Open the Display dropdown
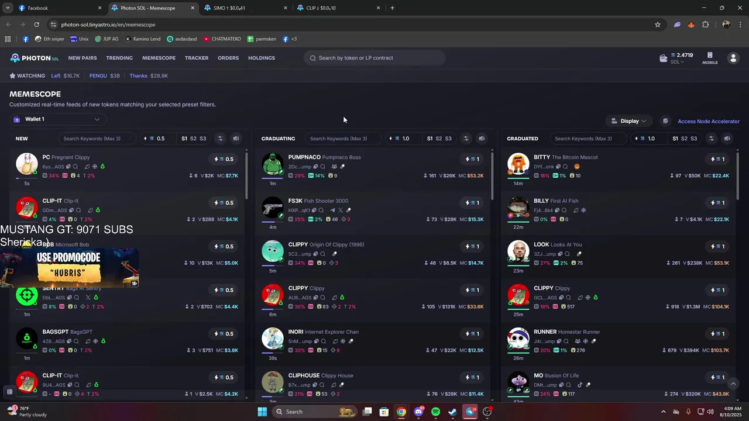 [629, 121]
